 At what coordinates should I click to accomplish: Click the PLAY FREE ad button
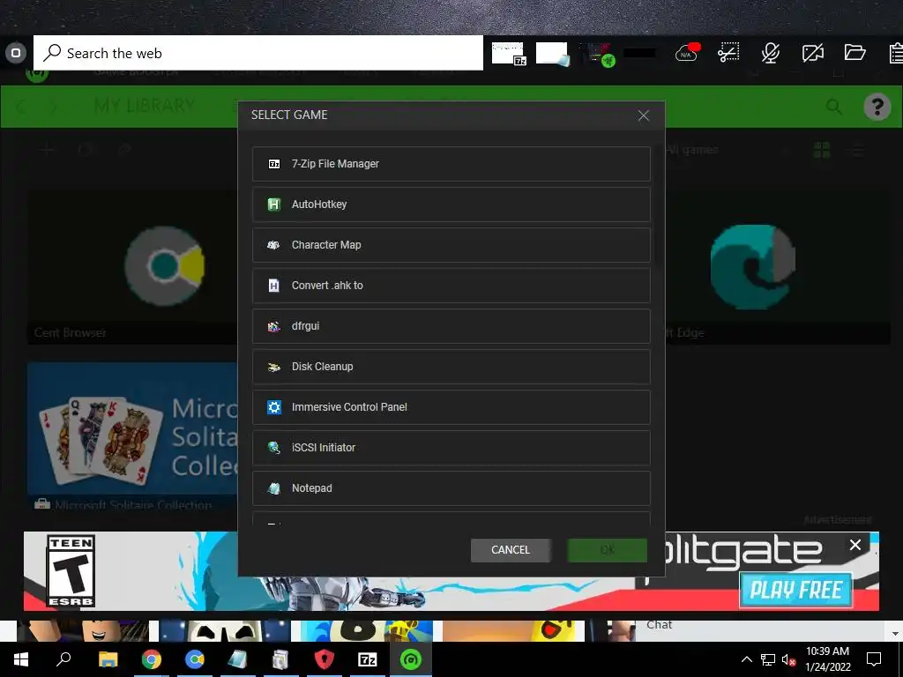[796, 590]
